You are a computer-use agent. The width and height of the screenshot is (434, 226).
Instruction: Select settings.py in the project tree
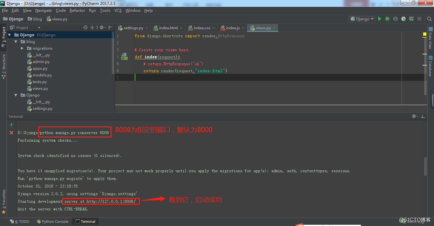pos(43,109)
